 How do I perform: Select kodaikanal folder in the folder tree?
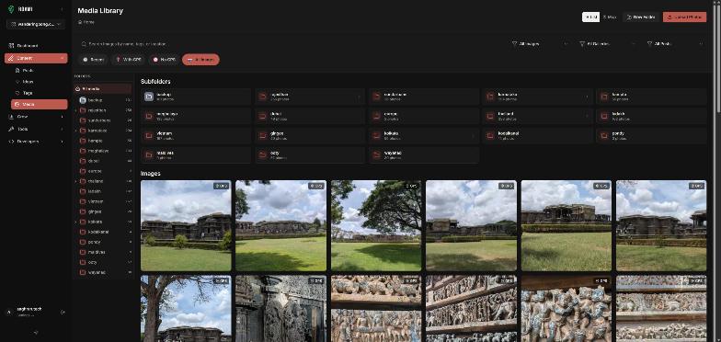tap(103, 232)
